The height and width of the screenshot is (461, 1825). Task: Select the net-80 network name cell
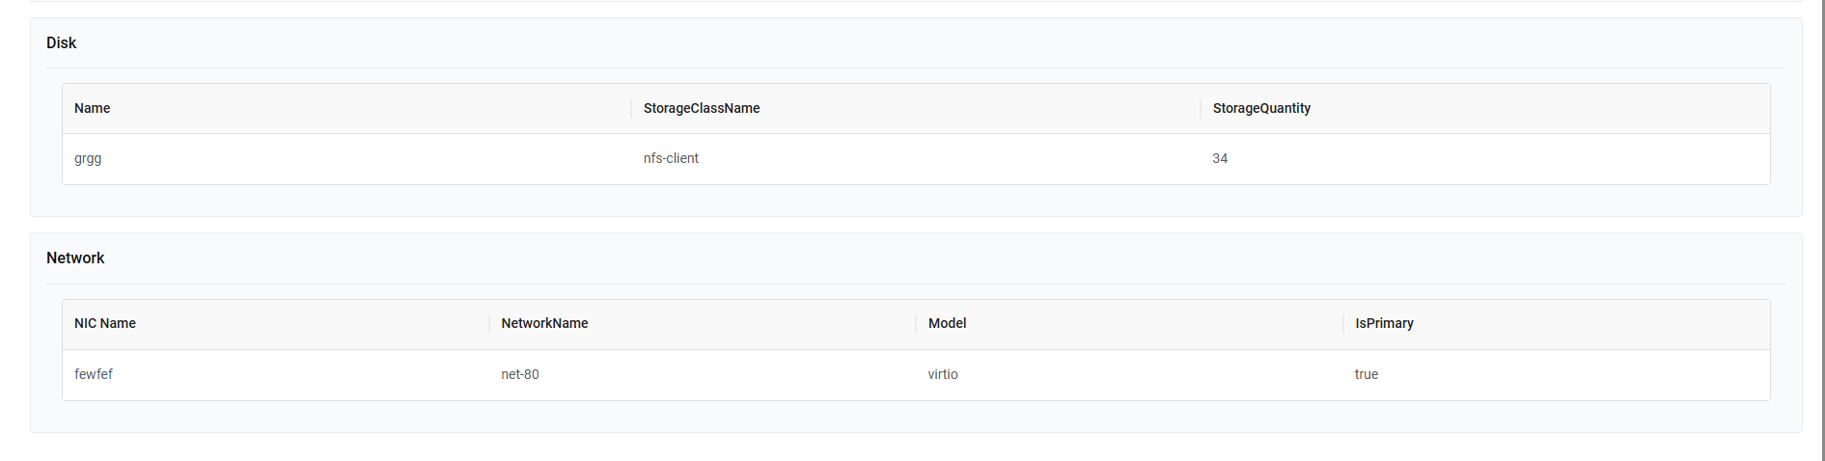[520, 374]
